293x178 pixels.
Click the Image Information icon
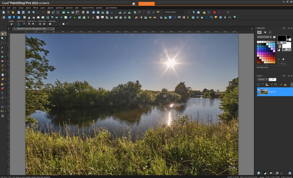(x=88, y=12)
